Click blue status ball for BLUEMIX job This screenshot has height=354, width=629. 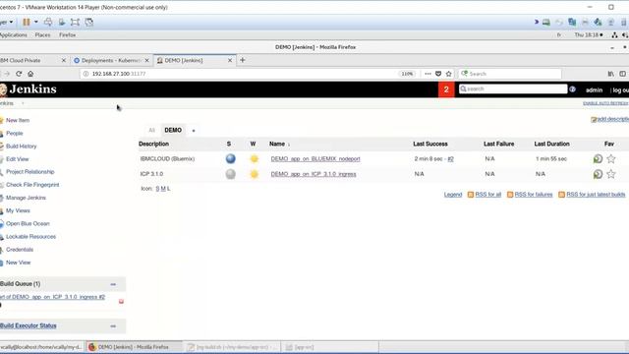pos(231,158)
